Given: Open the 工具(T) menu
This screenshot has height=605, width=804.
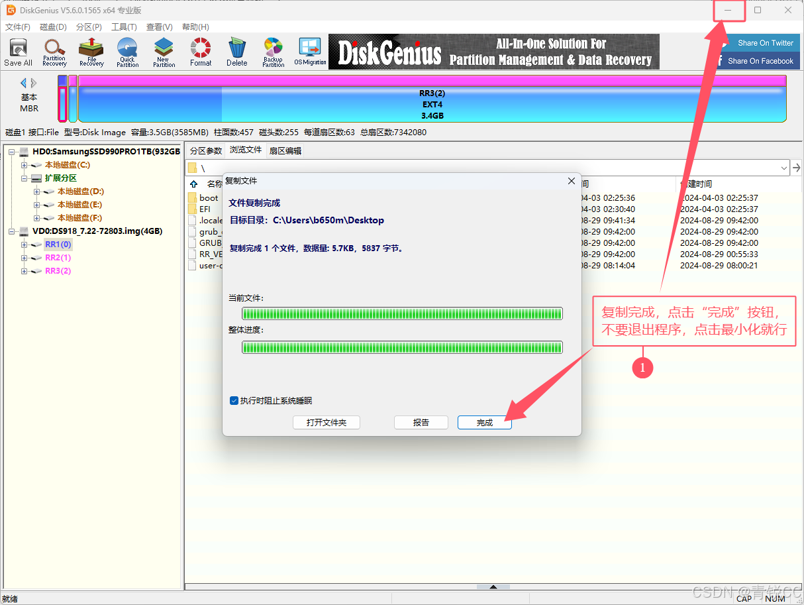Looking at the screenshot, I should (x=124, y=27).
